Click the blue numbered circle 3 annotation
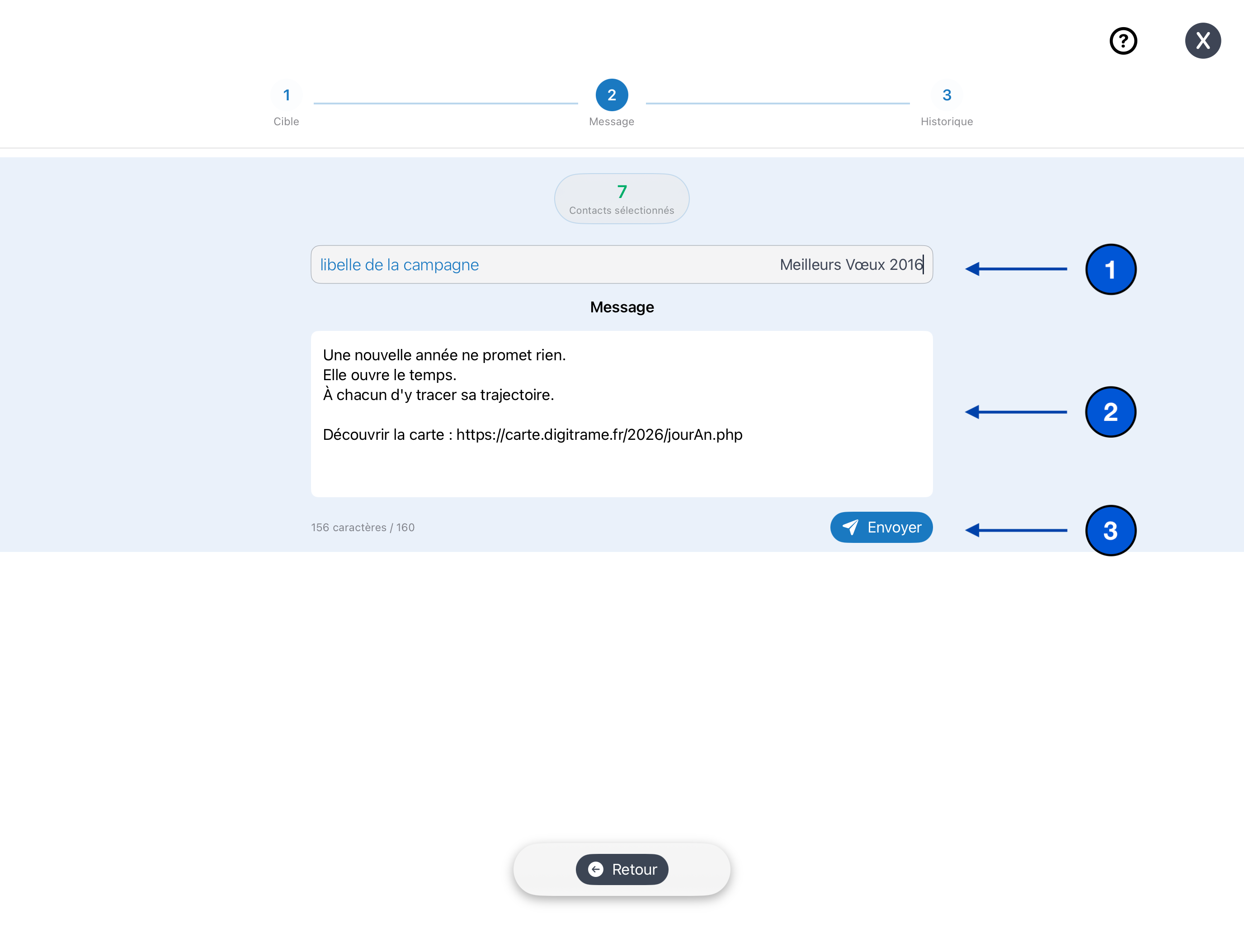Screen dimensions: 1244x933 click(1110, 530)
